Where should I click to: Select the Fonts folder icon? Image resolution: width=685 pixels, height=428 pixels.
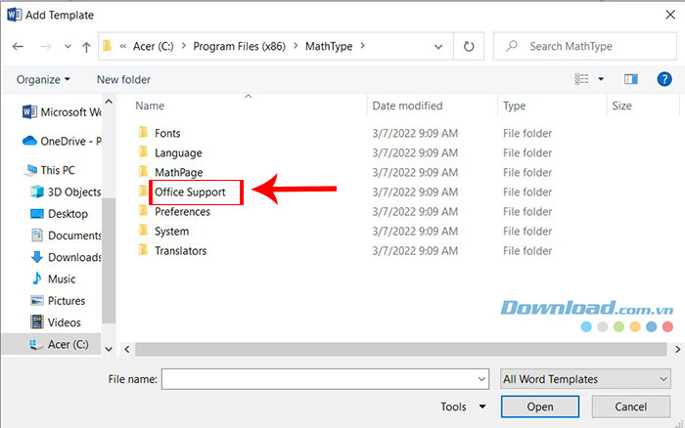pyautogui.click(x=143, y=133)
